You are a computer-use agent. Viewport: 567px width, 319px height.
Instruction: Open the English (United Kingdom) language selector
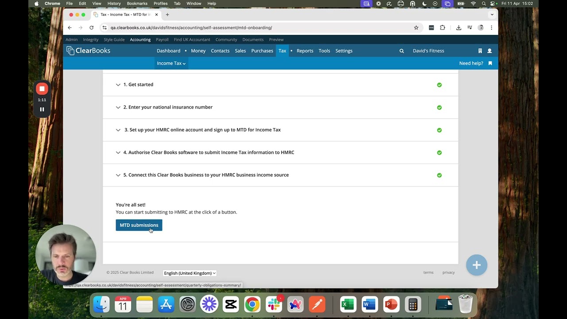point(190,273)
